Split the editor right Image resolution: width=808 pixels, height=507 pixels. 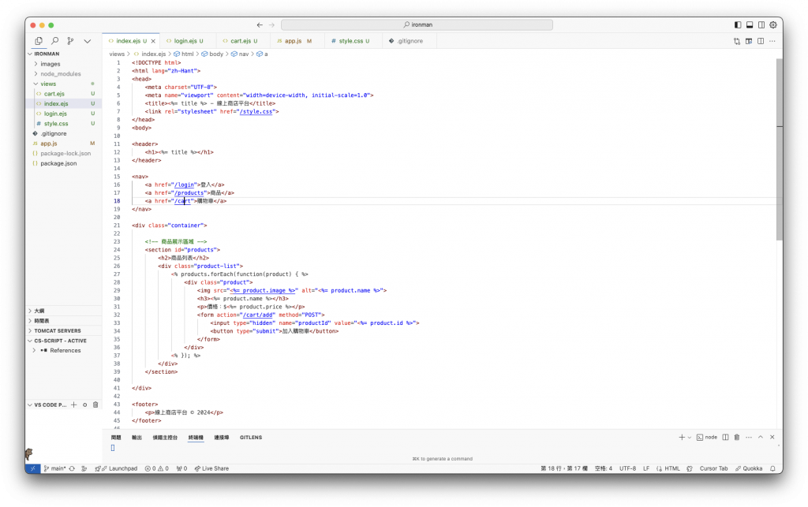(761, 41)
